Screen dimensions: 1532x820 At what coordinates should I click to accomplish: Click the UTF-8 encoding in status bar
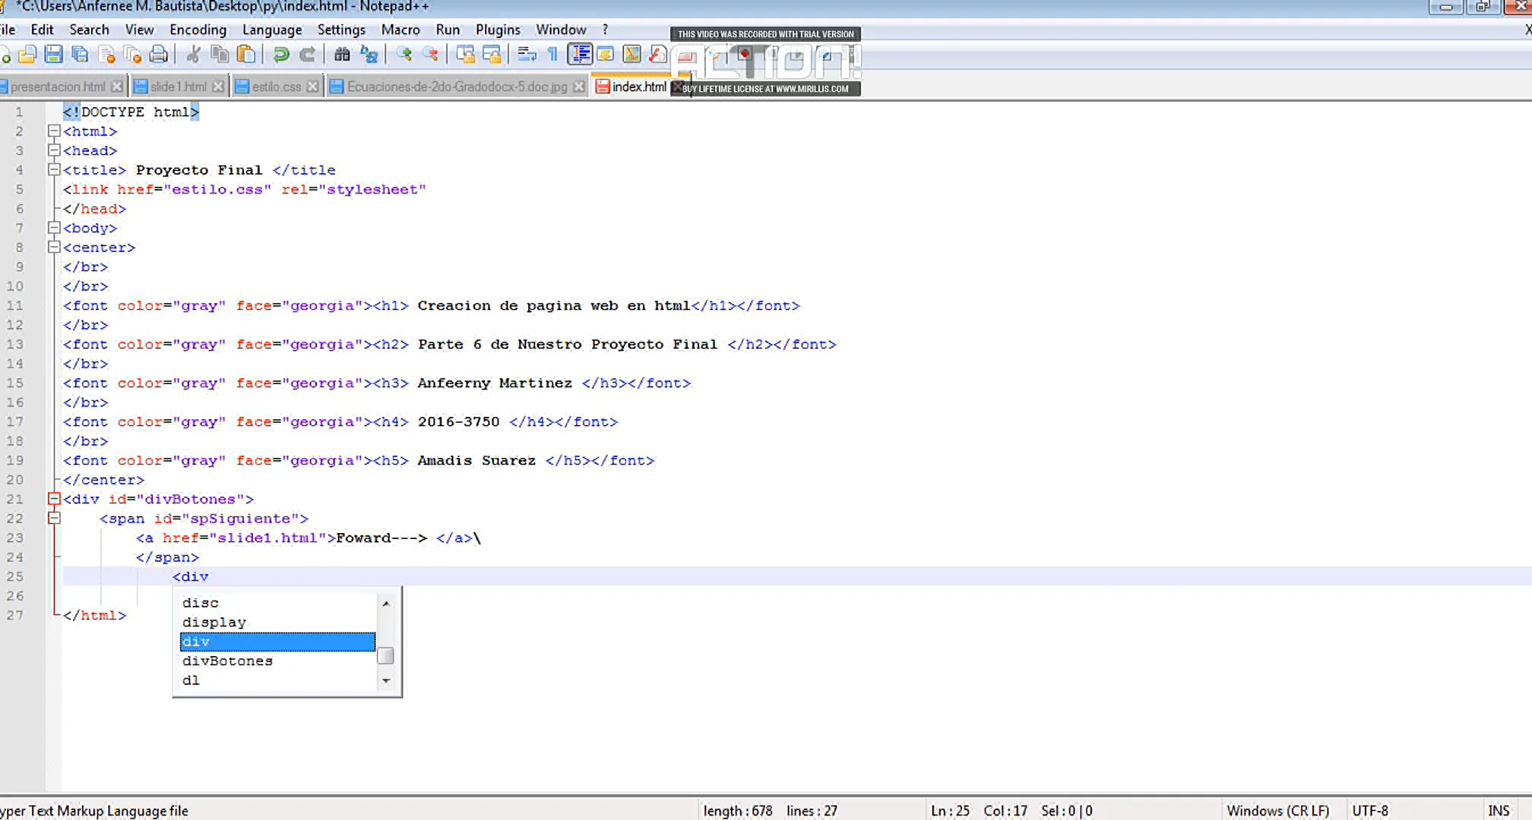pyautogui.click(x=1369, y=810)
